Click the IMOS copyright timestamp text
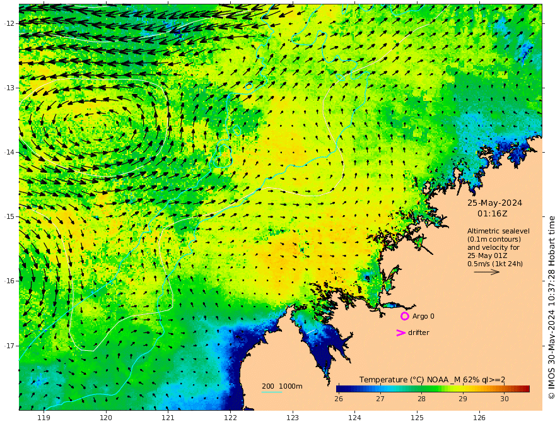This screenshot has width=555, height=429. 551,308
